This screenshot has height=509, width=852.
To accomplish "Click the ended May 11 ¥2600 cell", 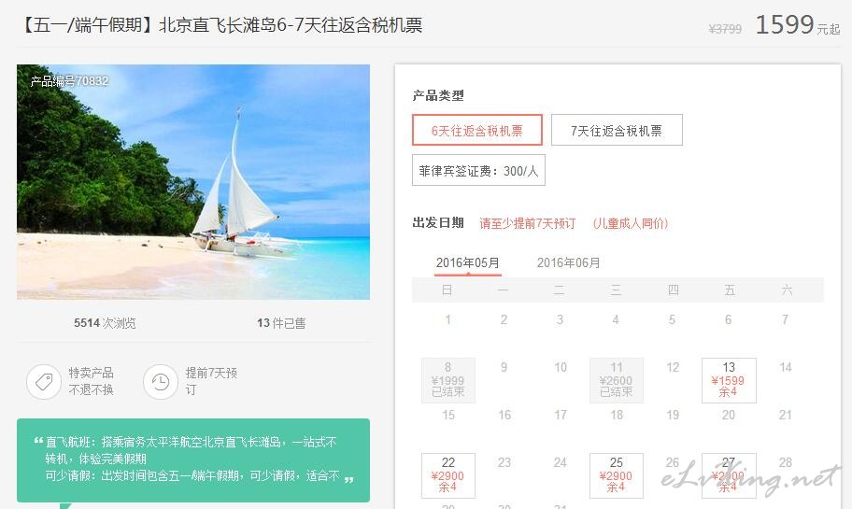I will tap(617, 380).
